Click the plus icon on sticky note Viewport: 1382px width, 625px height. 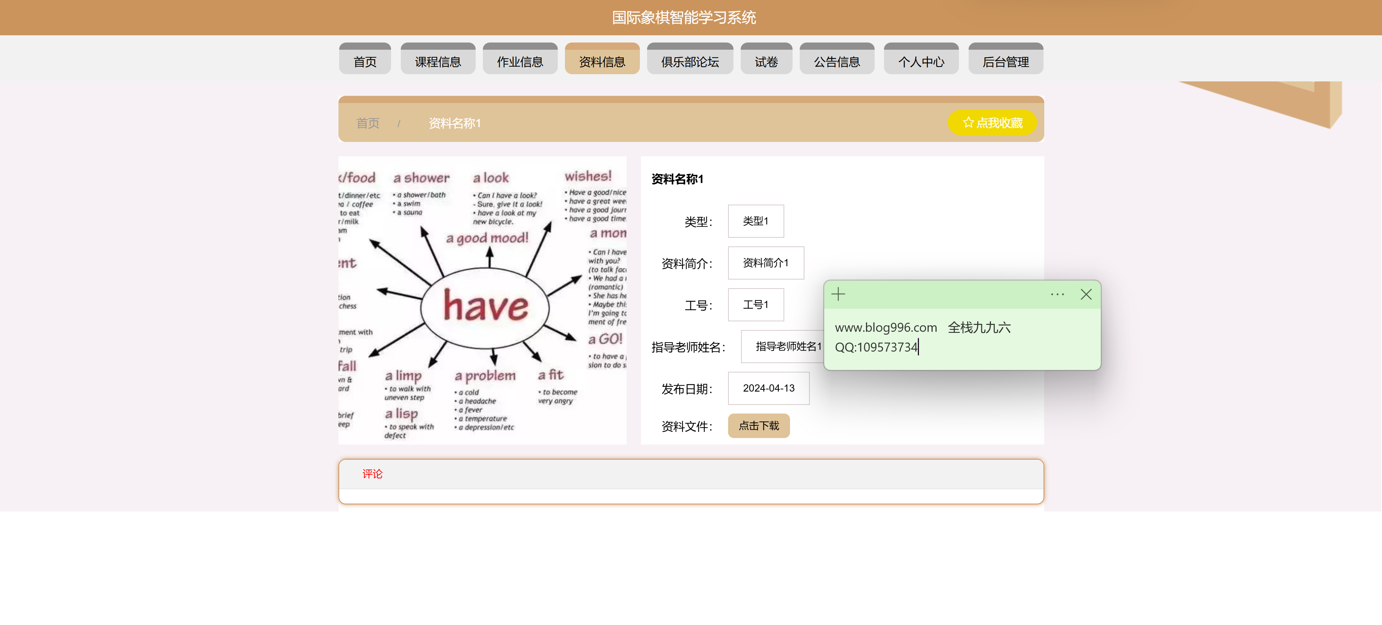click(838, 294)
